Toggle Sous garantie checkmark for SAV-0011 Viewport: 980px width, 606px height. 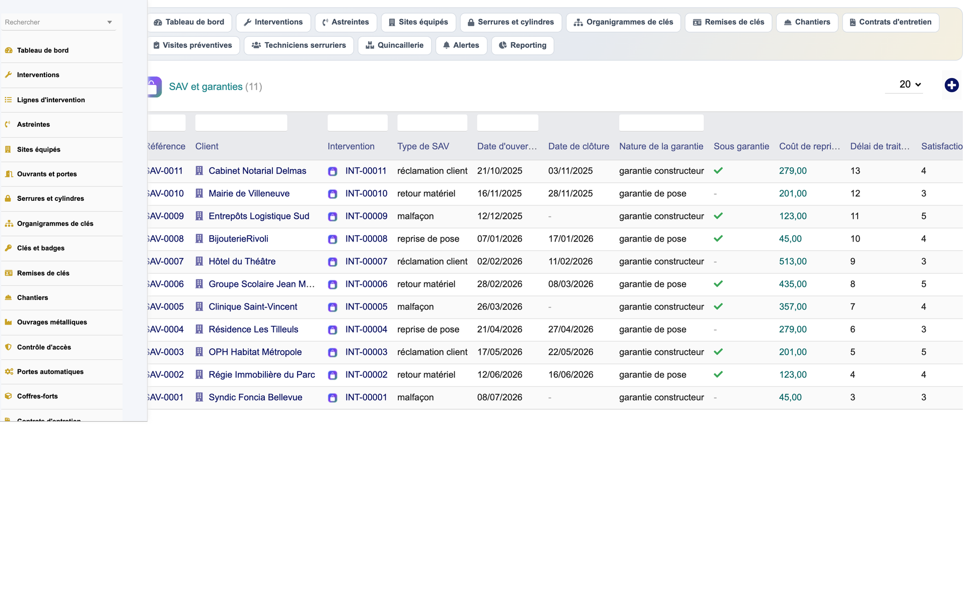[x=718, y=171]
